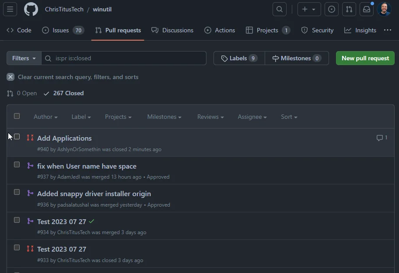Click the closed icon of PR #933
The height and width of the screenshot is (273, 399).
pyautogui.click(x=30, y=249)
